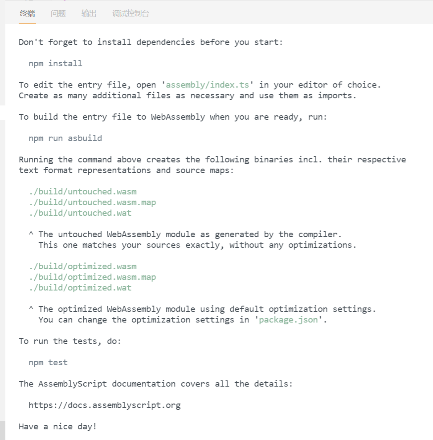
Task: Click the 'npm test' command text
Action: (x=48, y=363)
